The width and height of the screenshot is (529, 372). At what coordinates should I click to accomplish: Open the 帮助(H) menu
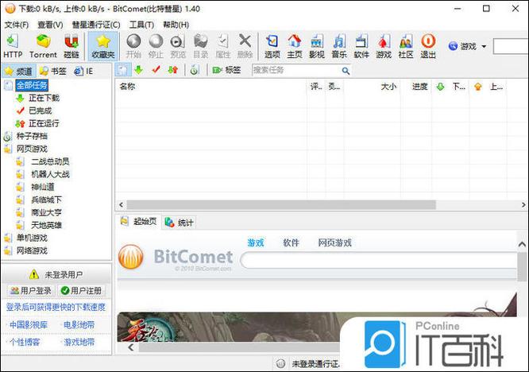176,25
